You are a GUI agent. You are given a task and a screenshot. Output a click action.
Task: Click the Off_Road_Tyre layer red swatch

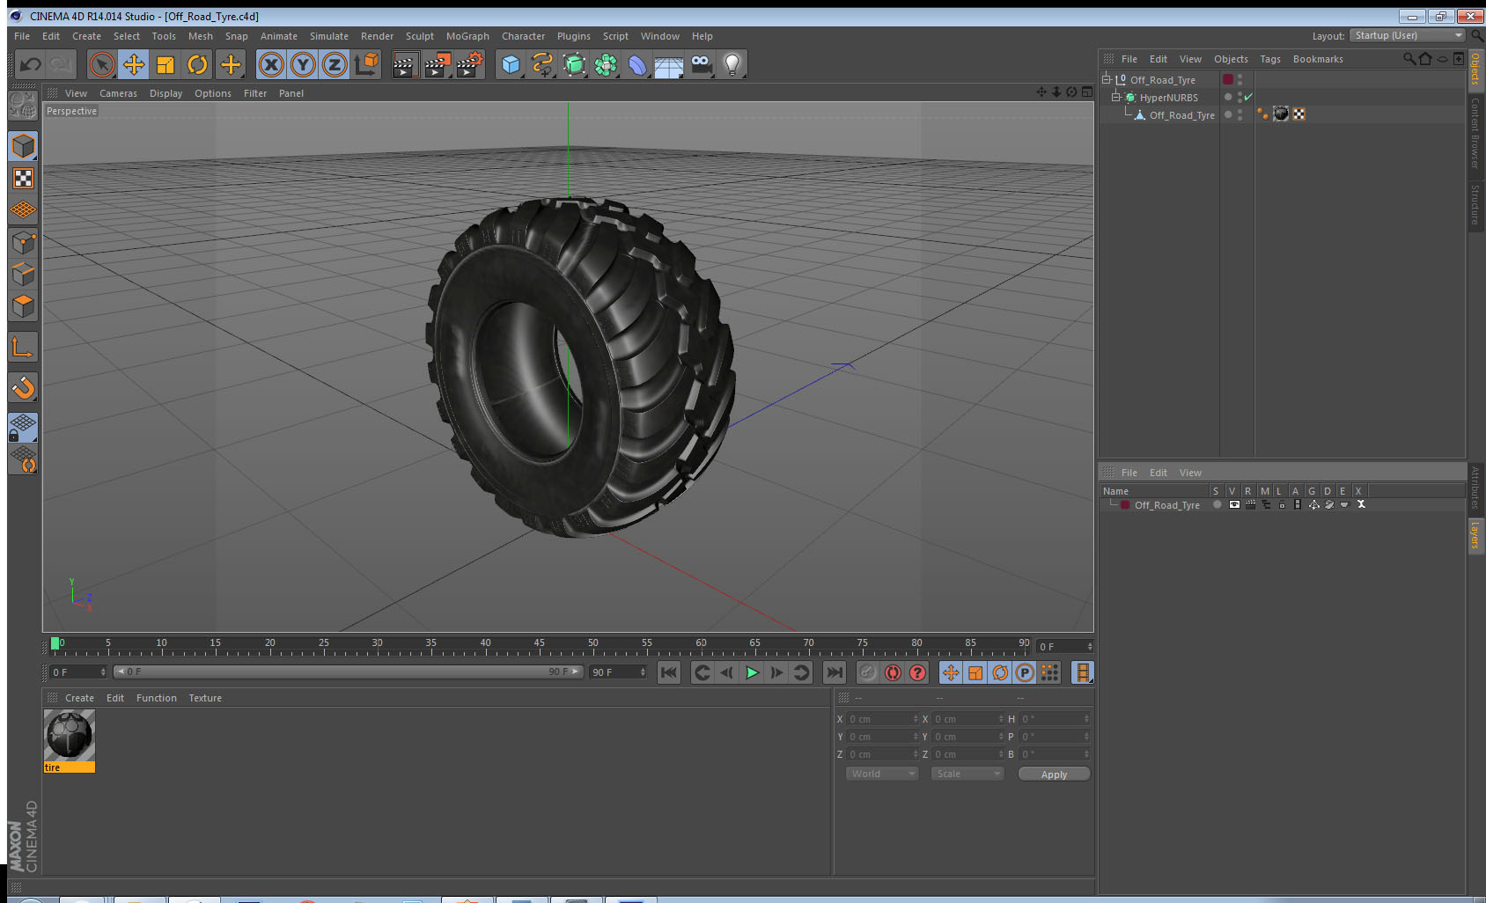point(1125,504)
